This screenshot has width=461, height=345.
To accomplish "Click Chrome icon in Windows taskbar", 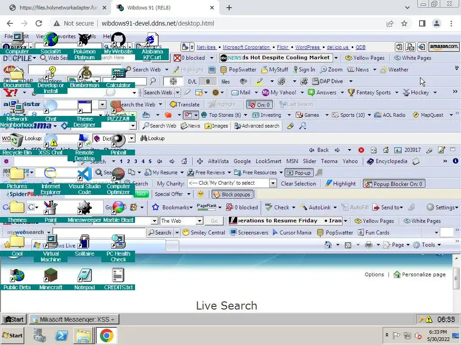I will pos(106,335).
